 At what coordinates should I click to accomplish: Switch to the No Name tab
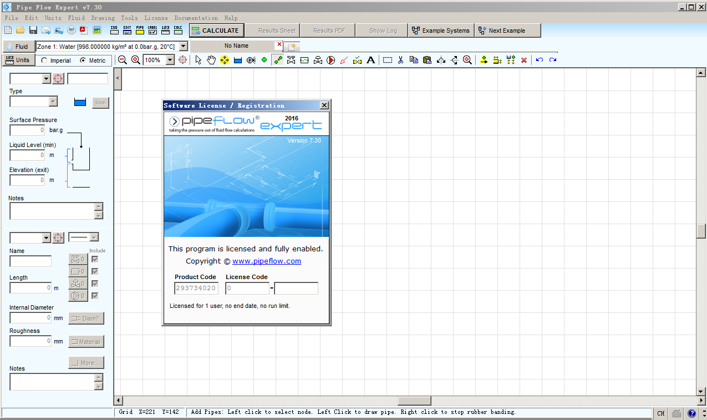pos(237,46)
